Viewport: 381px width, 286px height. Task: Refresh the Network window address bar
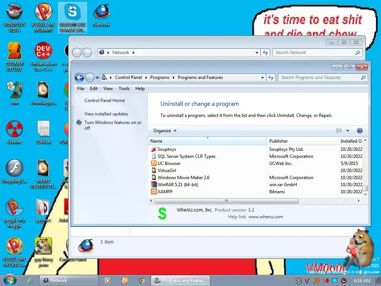pos(265,53)
